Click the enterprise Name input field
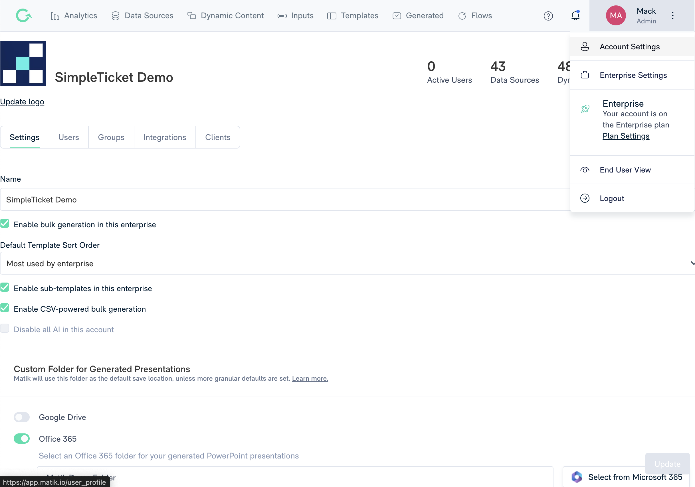695x487 pixels. pos(284,200)
